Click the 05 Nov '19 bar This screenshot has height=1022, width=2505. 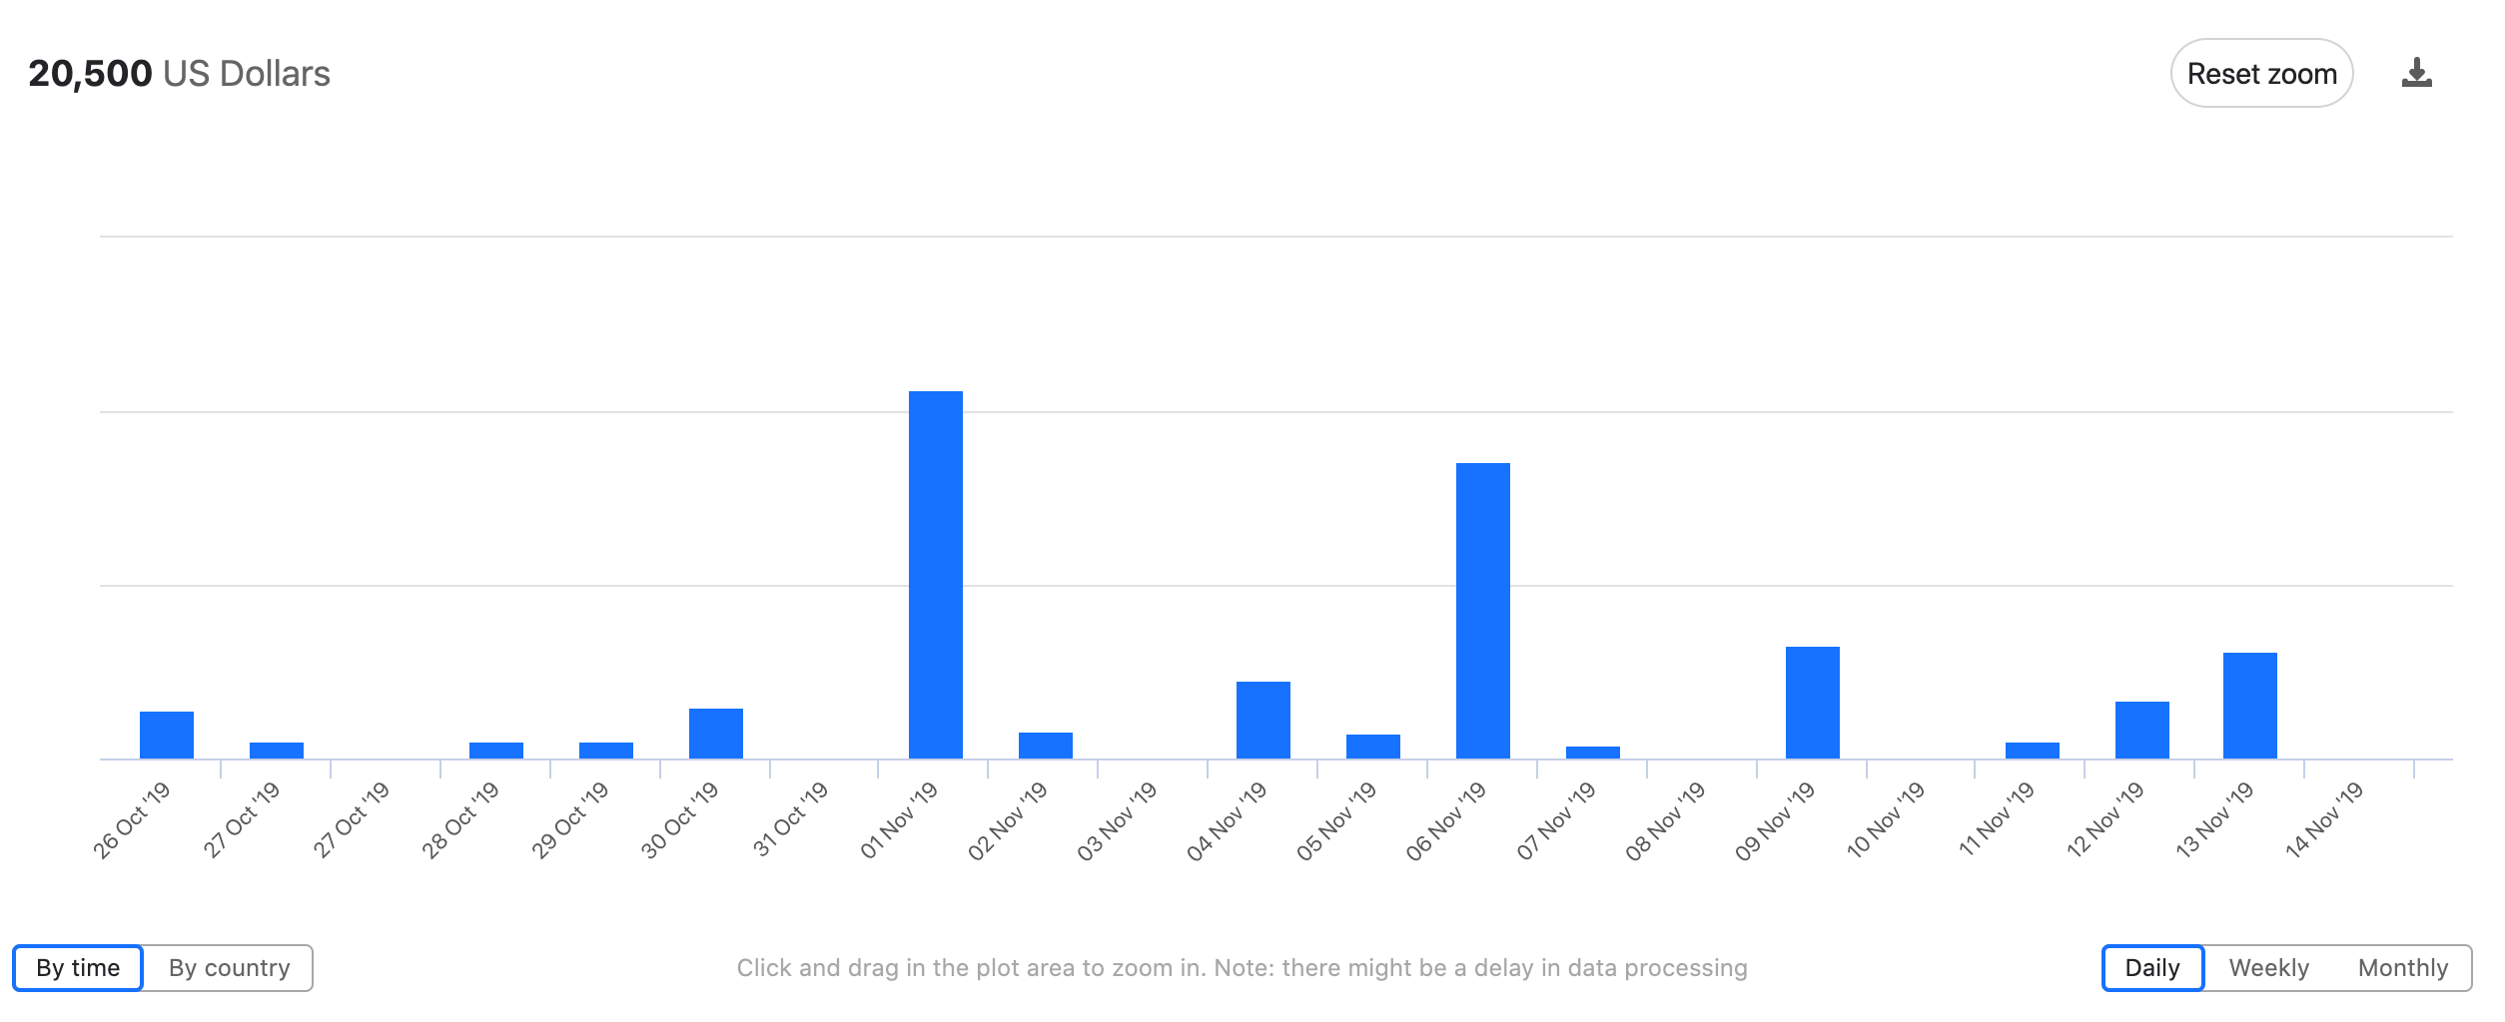1373,747
